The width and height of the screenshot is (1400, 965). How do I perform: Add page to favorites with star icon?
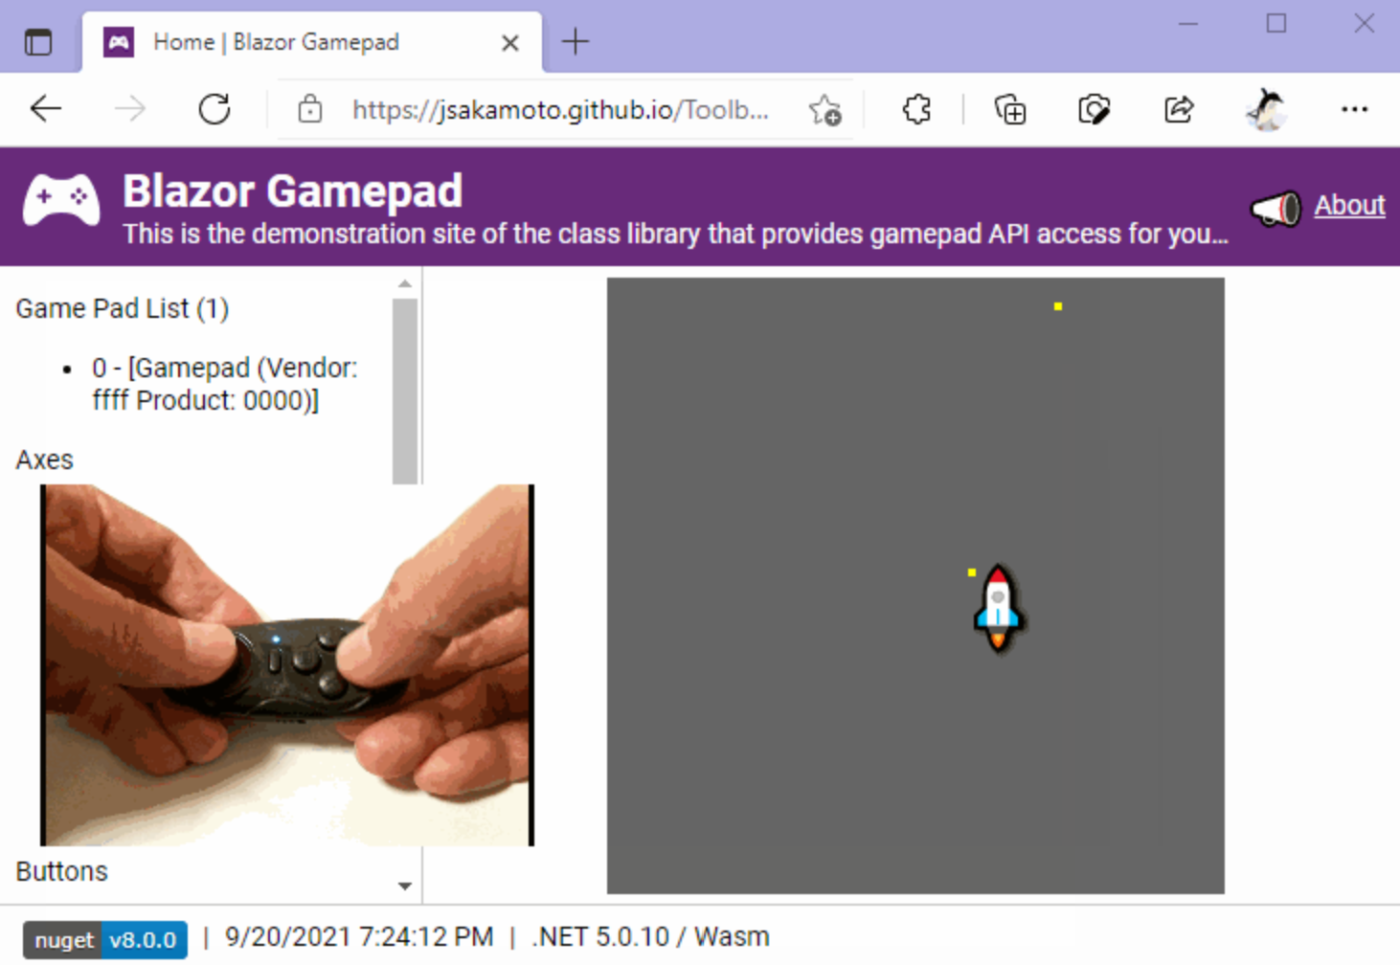point(824,110)
